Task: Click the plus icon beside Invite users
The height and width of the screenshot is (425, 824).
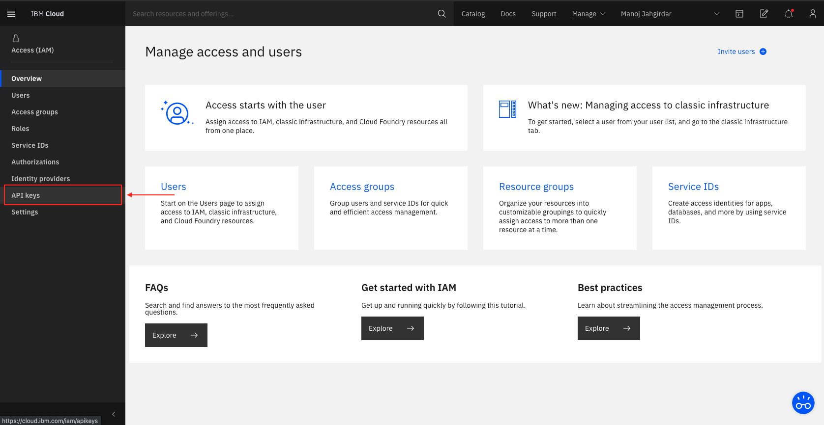Action: pos(763,52)
